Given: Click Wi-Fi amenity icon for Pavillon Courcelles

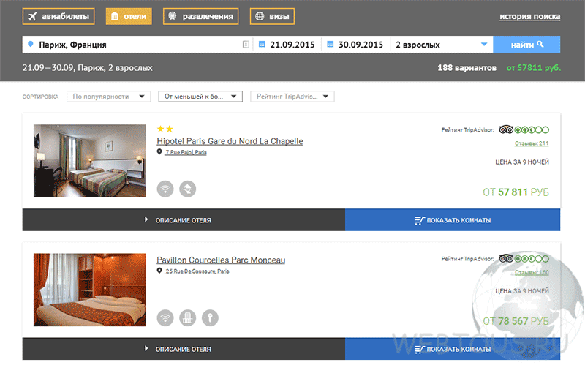Looking at the screenshot, I should click(x=165, y=318).
